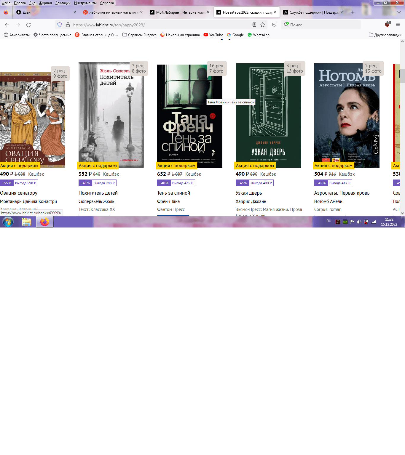Open the Закладки menu
This screenshot has height=455, width=405.
coord(63,3)
